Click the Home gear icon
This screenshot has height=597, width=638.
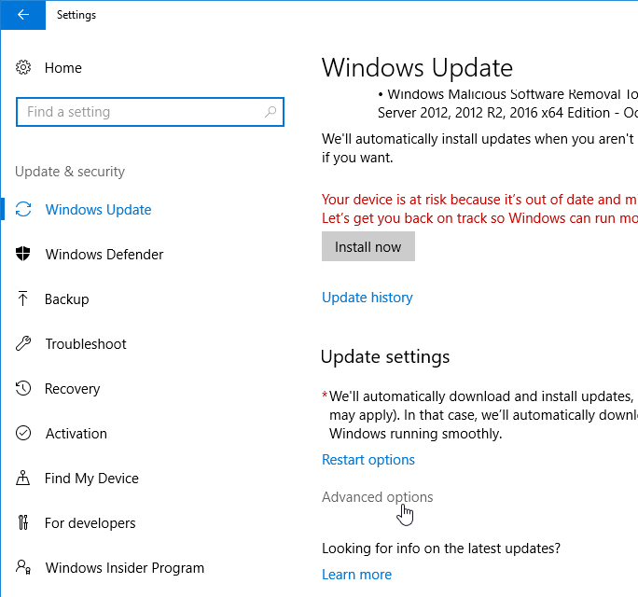click(x=24, y=68)
